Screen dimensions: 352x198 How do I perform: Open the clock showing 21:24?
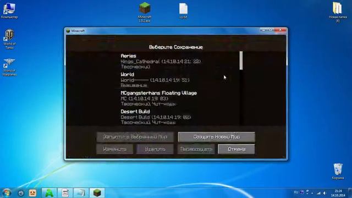coord(338,193)
